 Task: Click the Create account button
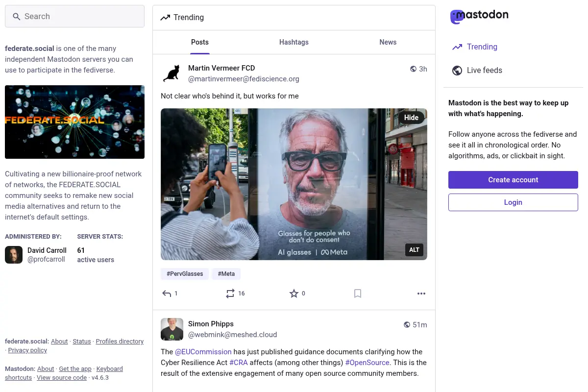point(513,180)
